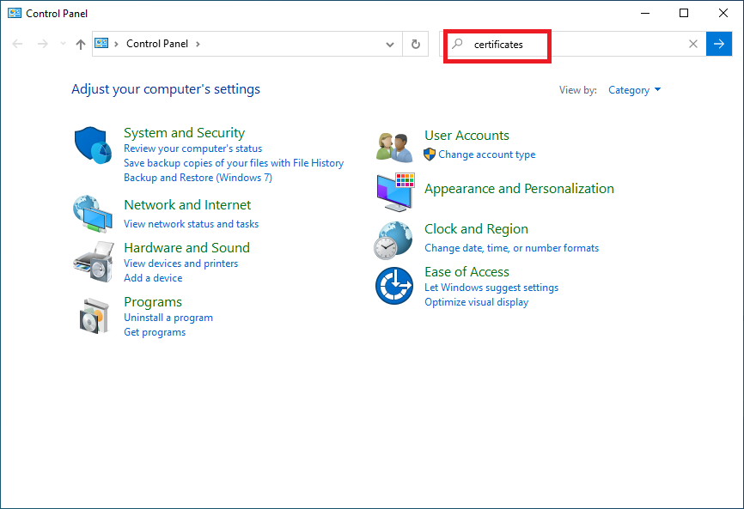Open Appearance and Personalization category
This screenshot has width=744, height=509.
[519, 189]
